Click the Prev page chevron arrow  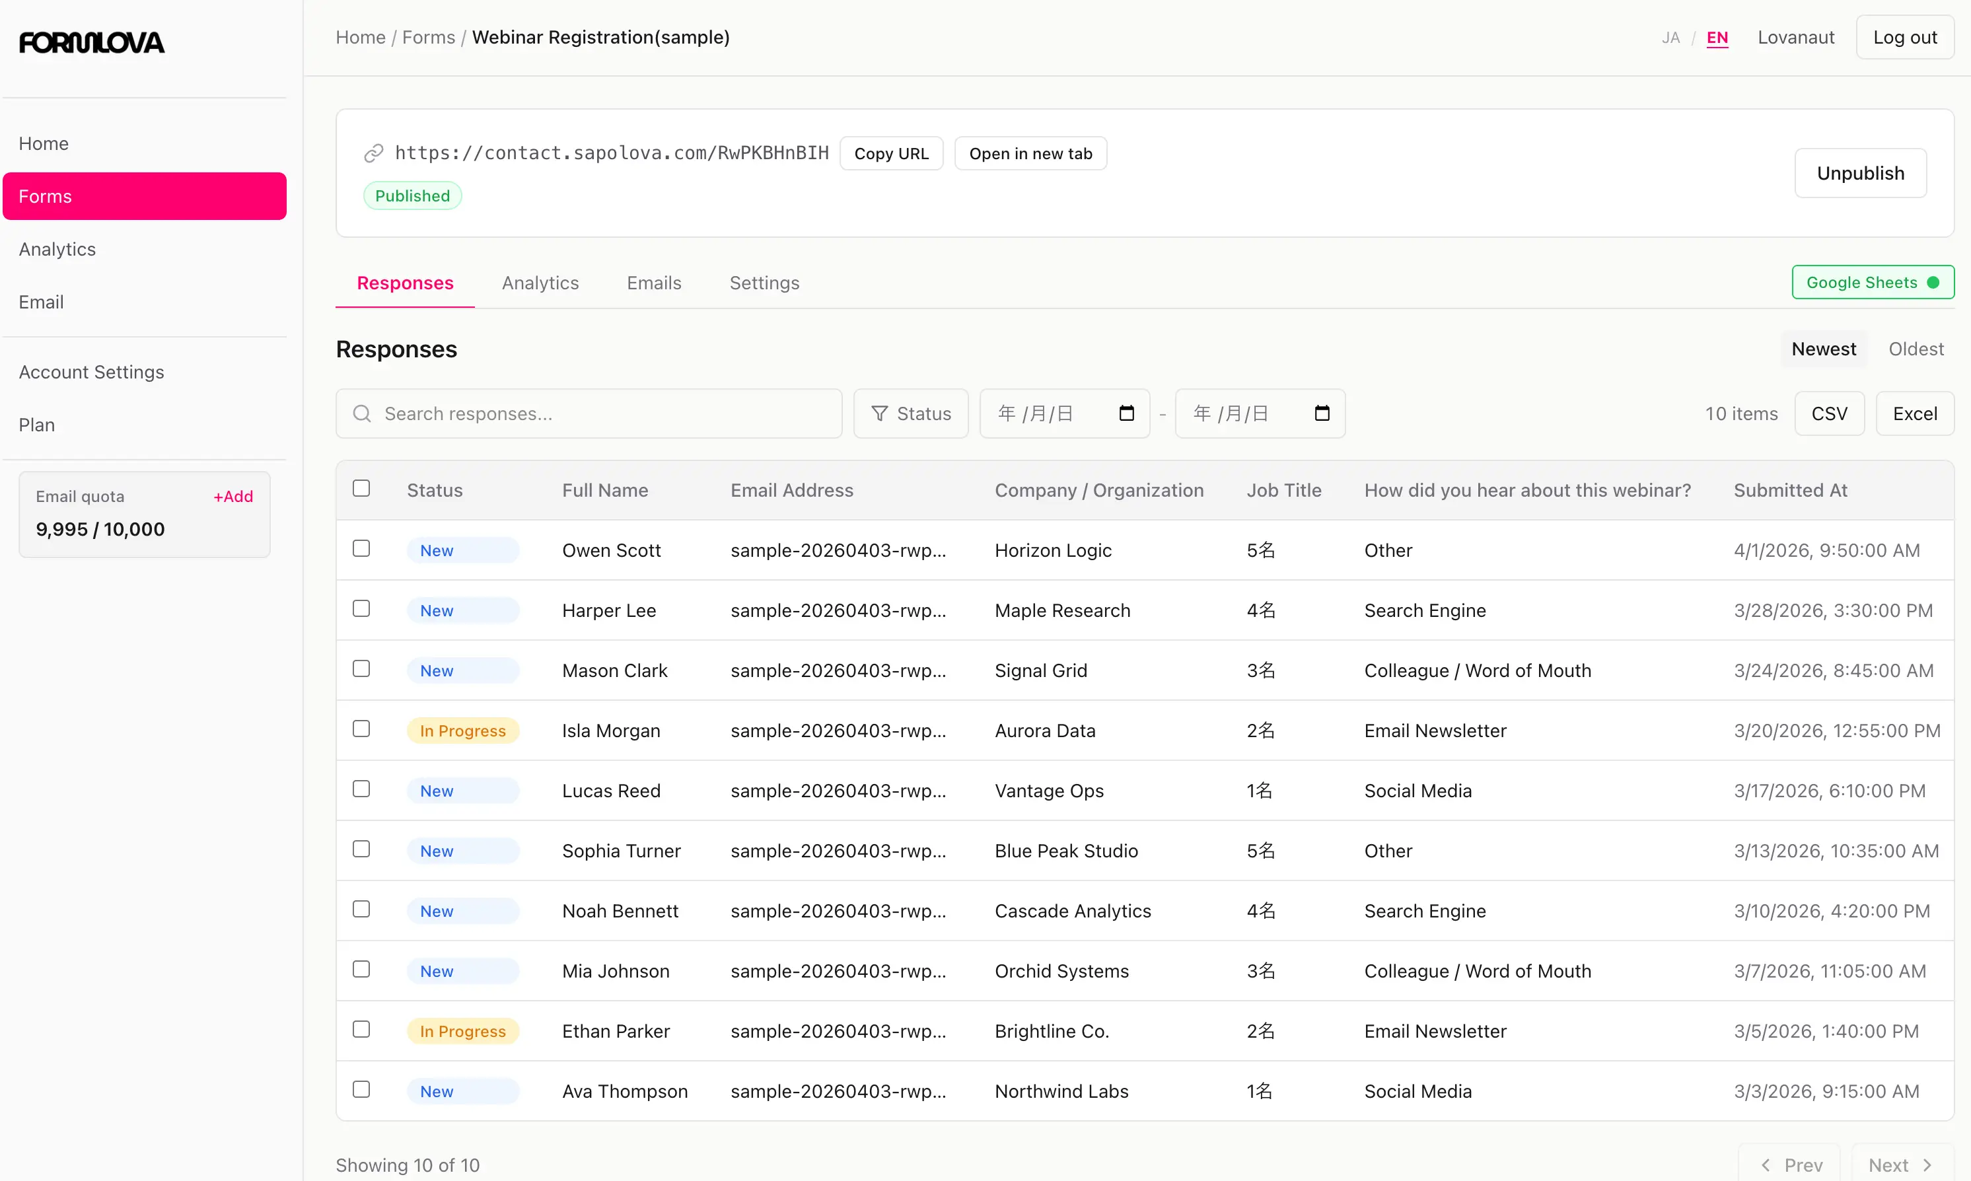point(1765,1165)
